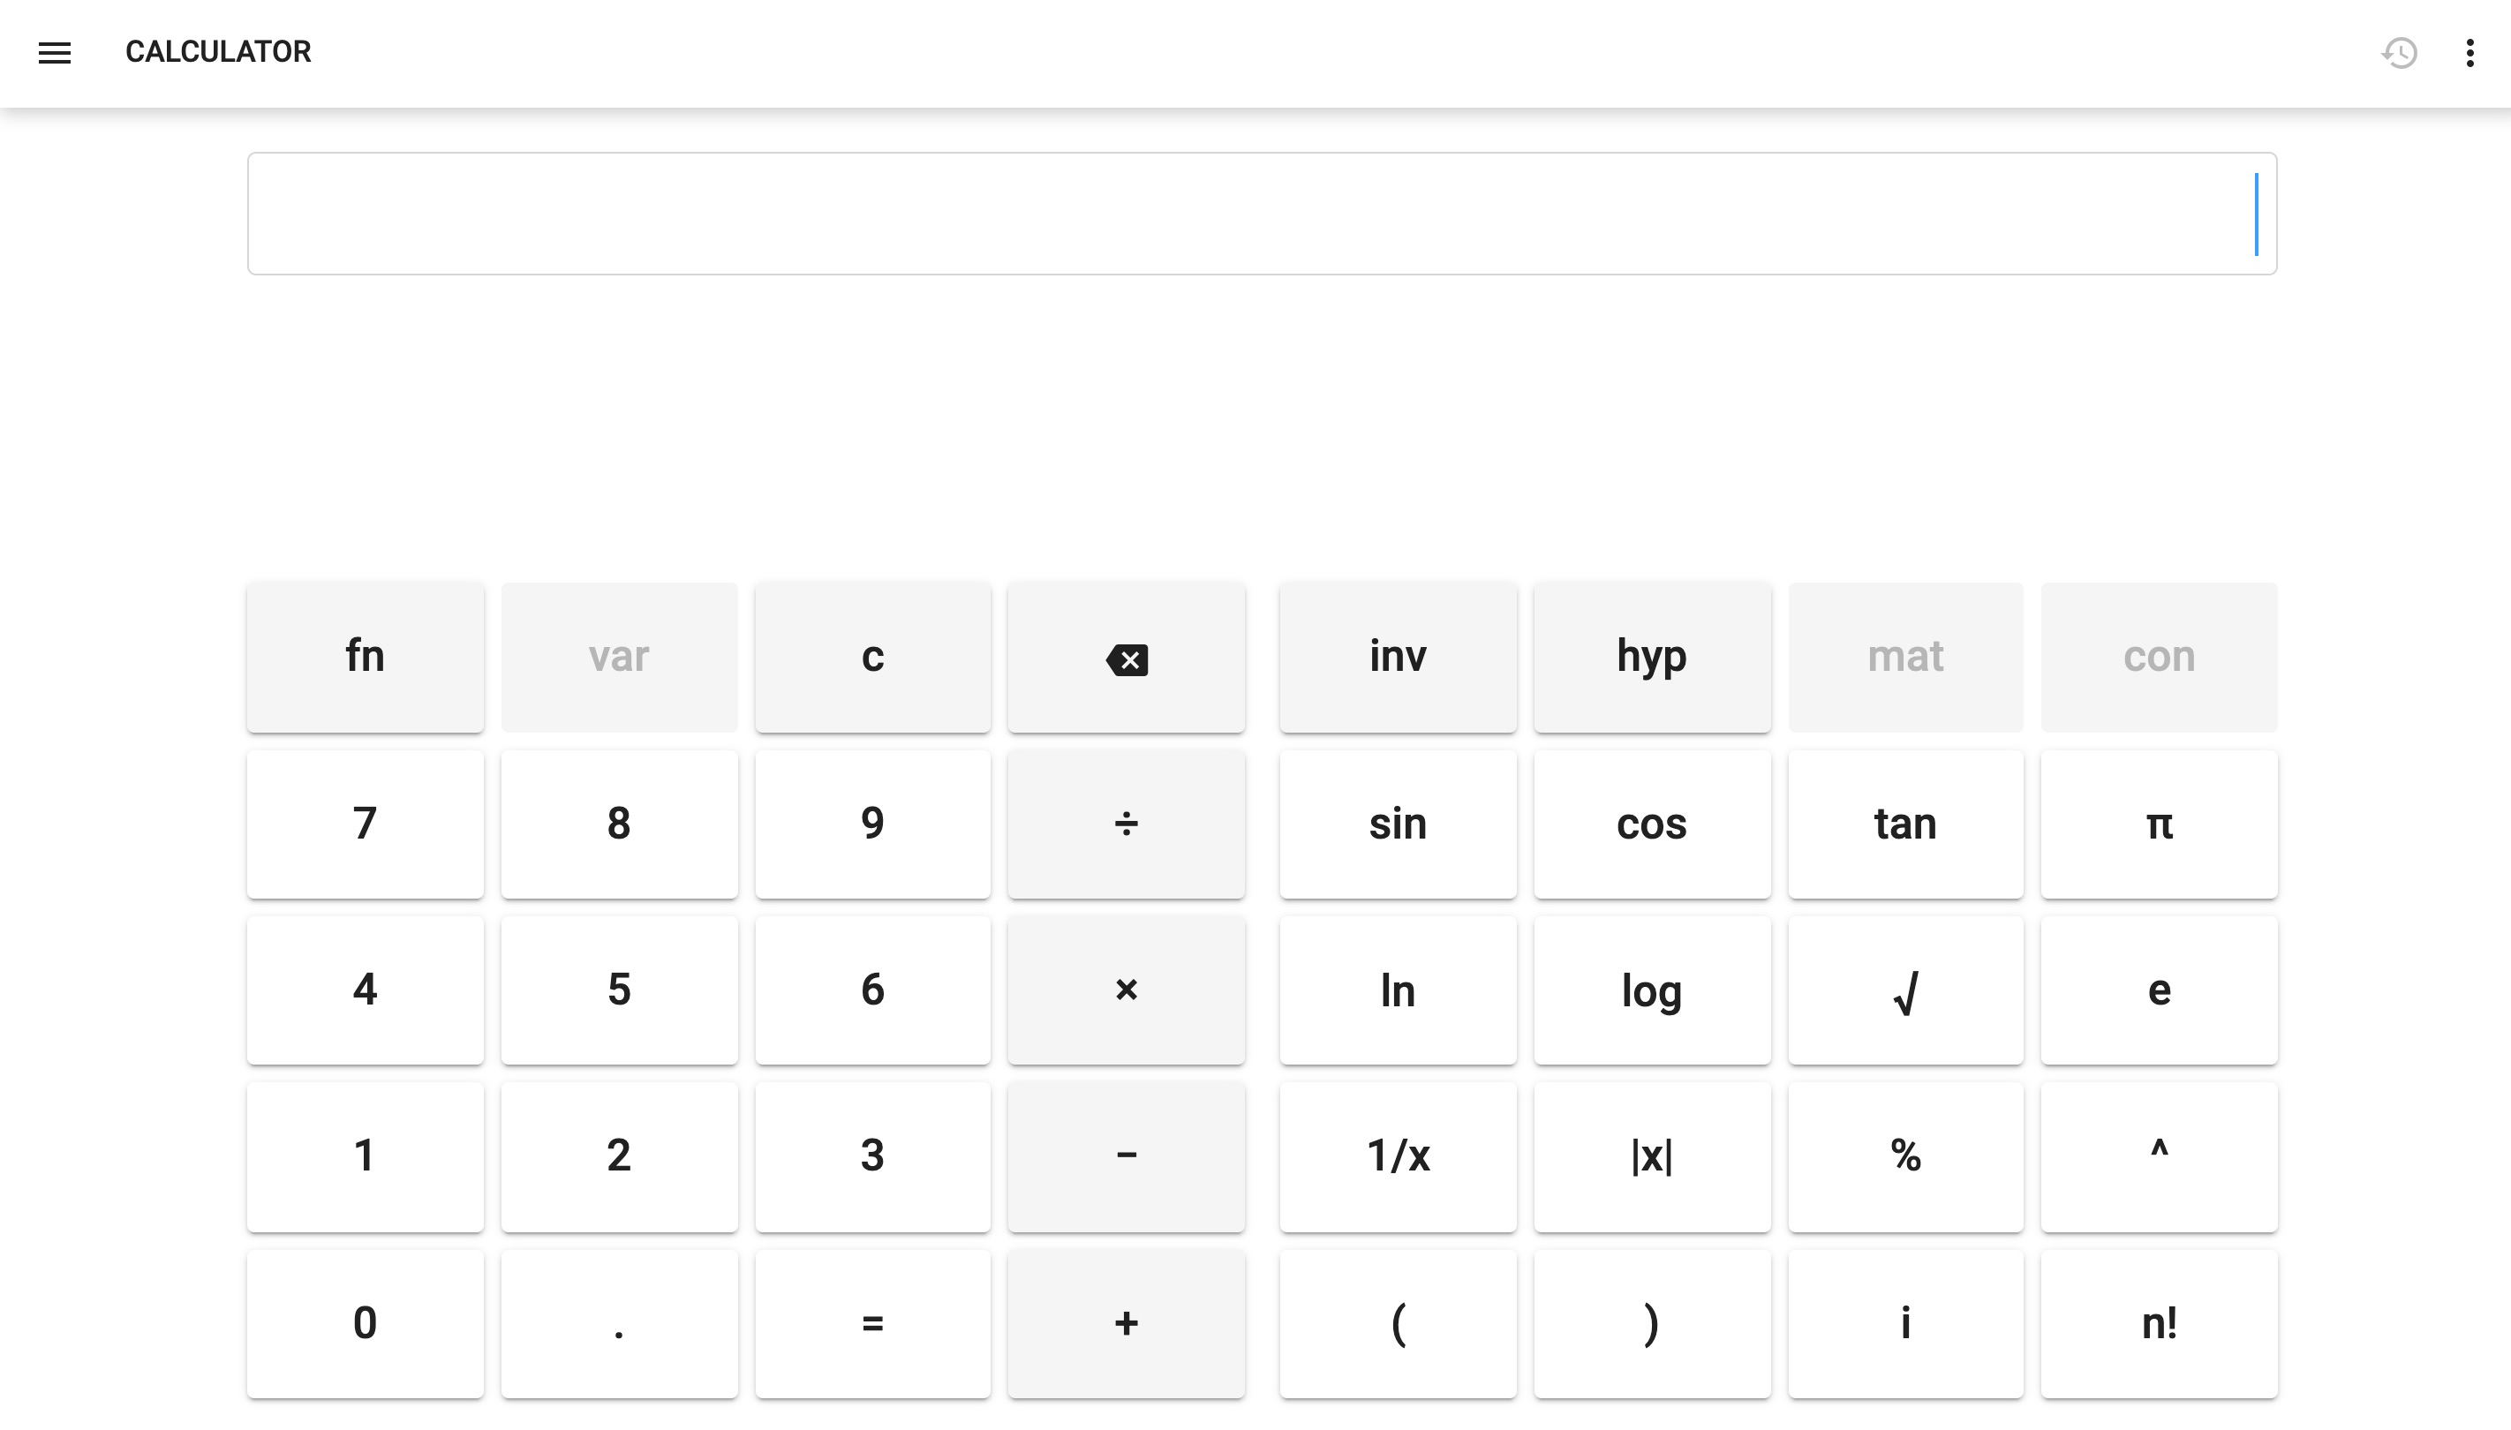The height and width of the screenshot is (1430, 2511).
Task: Click the expression input field
Action: [1261, 213]
